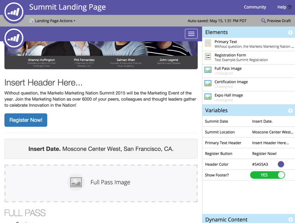295x223 pixels.
Task: Click the Auto-saved timestamp text
Action: click(217, 21)
